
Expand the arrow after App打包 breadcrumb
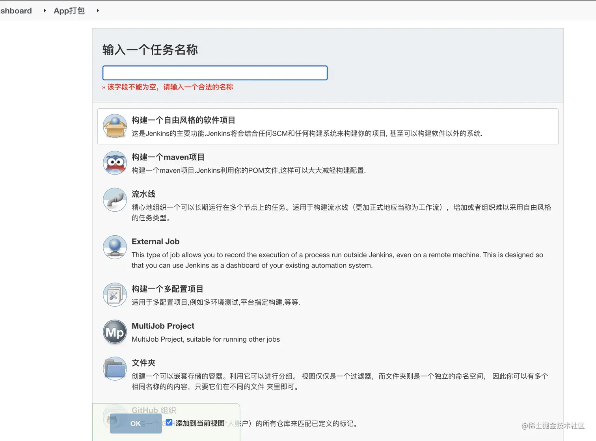click(x=97, y=11)
